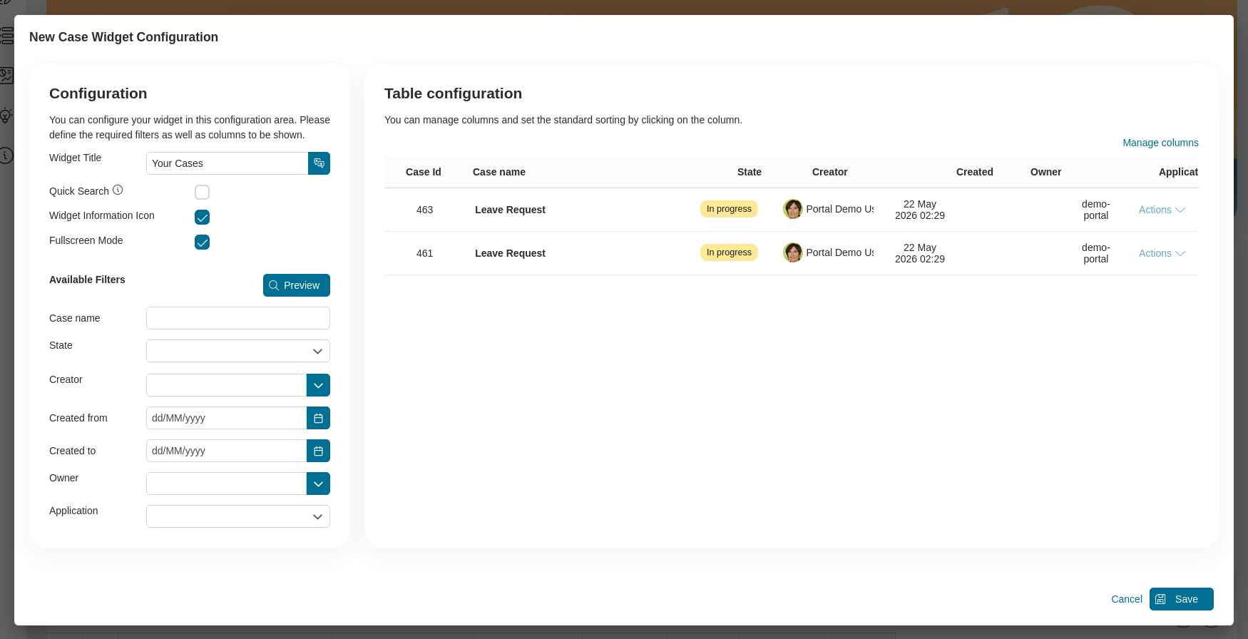Click the Creator filter text field
The height and width of the screenshot is (639, 1248).
[226, 385]
